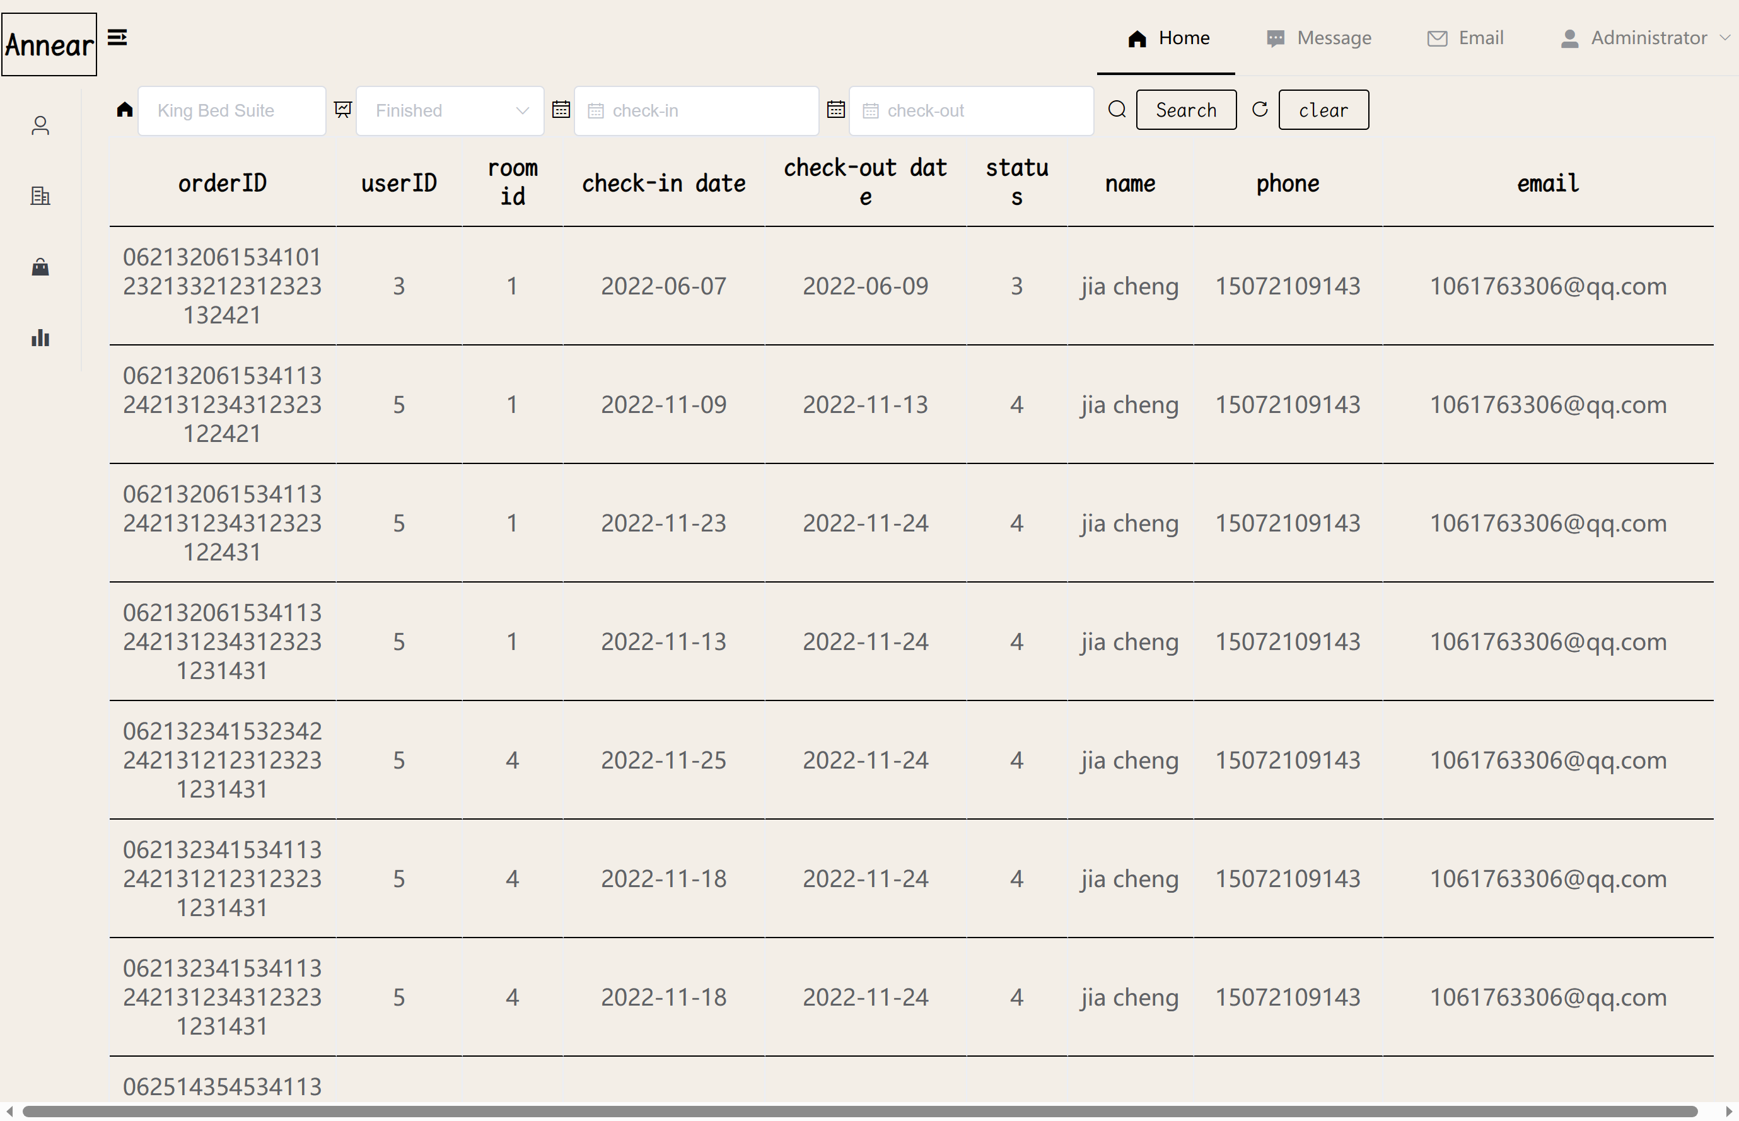Image resolution: width=1739 pixels, height=1121 pixels.
Task: Click the orderID column header
Action: [222, 183]
